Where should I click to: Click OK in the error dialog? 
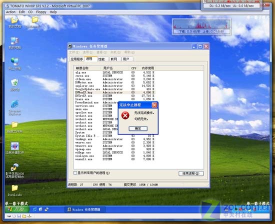138,128
